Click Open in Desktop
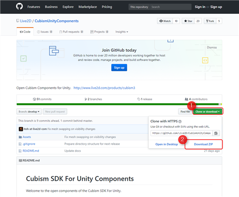239x197 pixels. 167,144
